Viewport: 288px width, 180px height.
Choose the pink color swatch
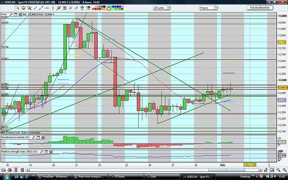pyautogui.click(x=122, y=7)
